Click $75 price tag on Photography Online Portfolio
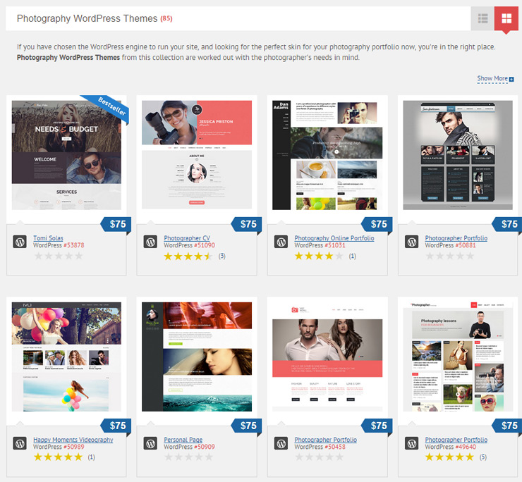Screen dimensions: 522x482 coord(377,224)
